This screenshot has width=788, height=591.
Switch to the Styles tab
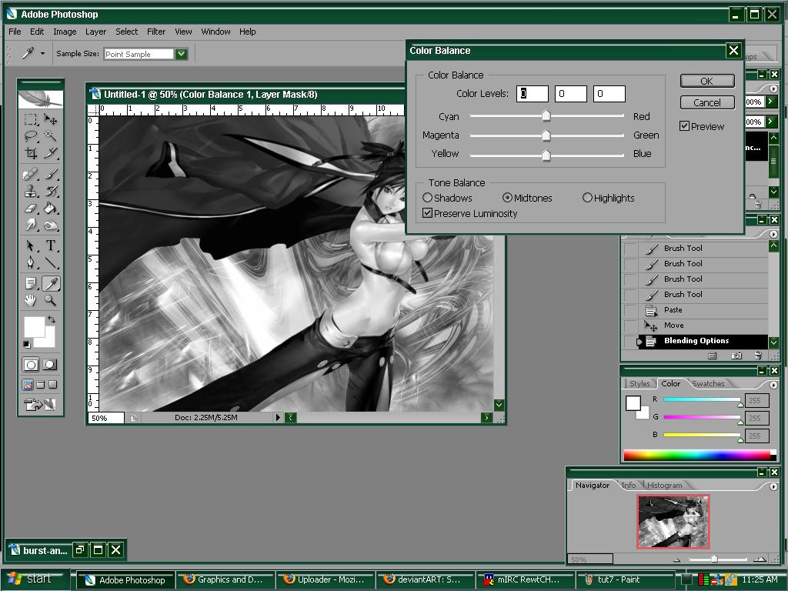point(639,383)
